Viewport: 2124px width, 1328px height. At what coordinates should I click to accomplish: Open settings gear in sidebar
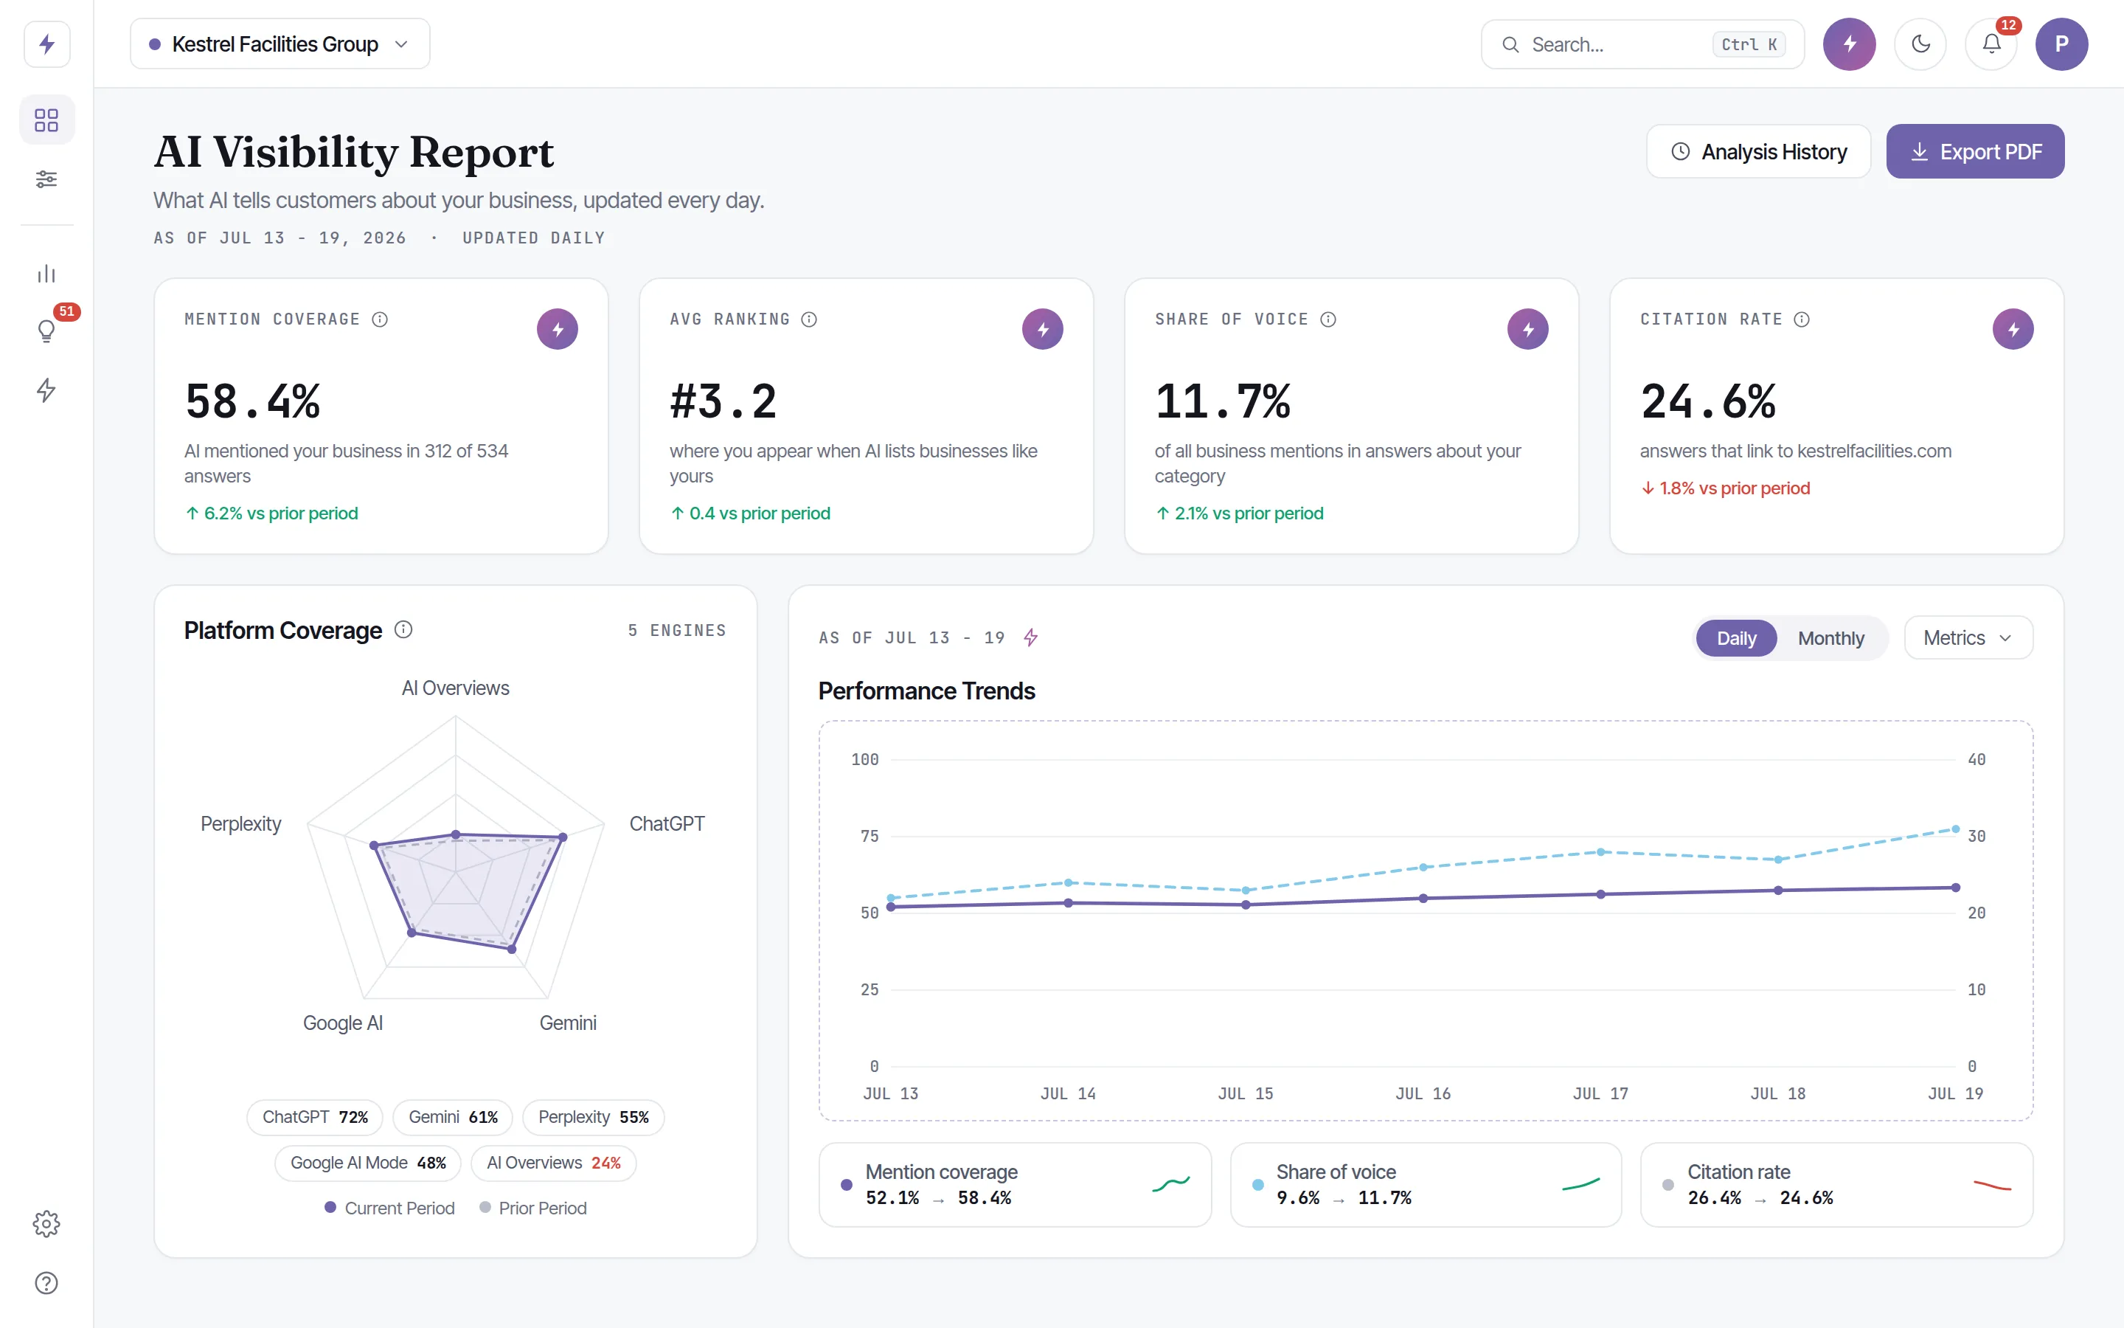coord(46,1223)
